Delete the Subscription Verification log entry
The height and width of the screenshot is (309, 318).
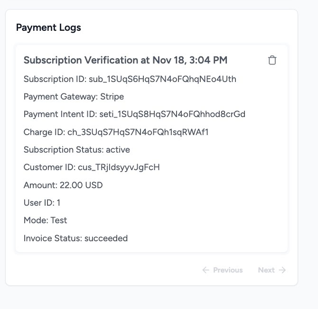click(x=272, y=60)
